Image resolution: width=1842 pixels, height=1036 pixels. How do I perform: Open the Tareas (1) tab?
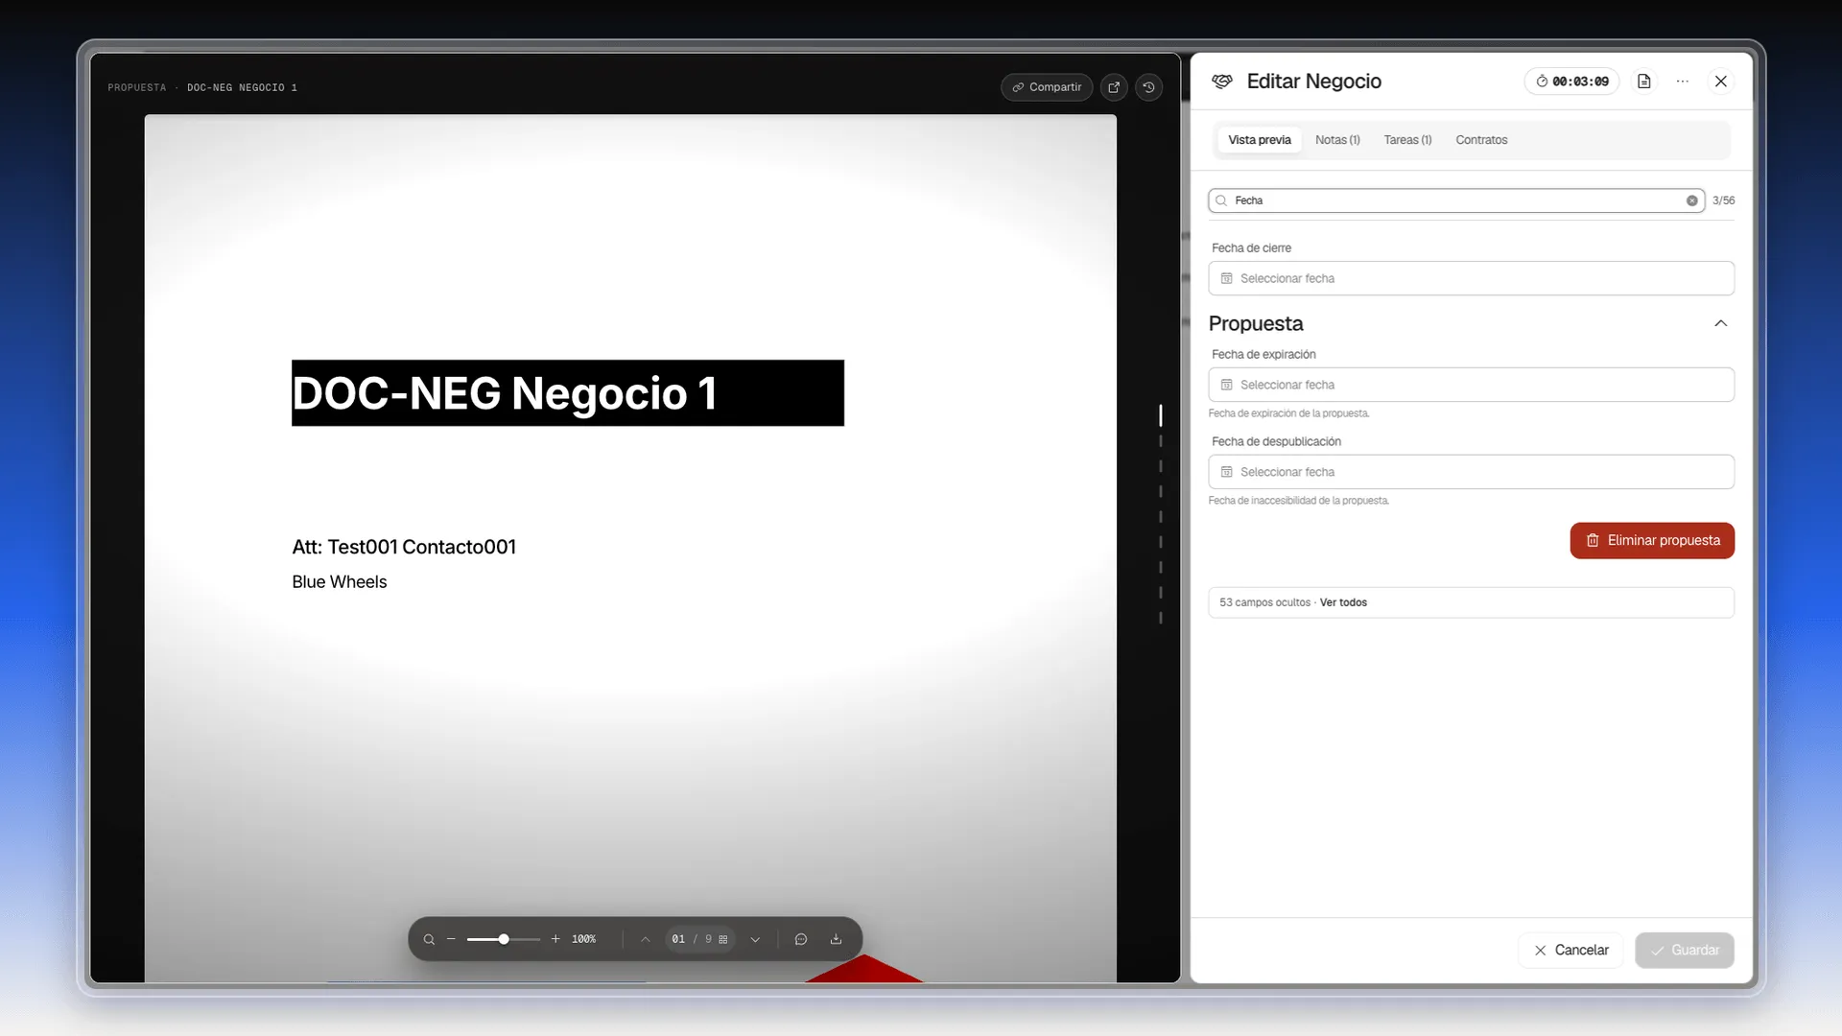point(1407,140)
